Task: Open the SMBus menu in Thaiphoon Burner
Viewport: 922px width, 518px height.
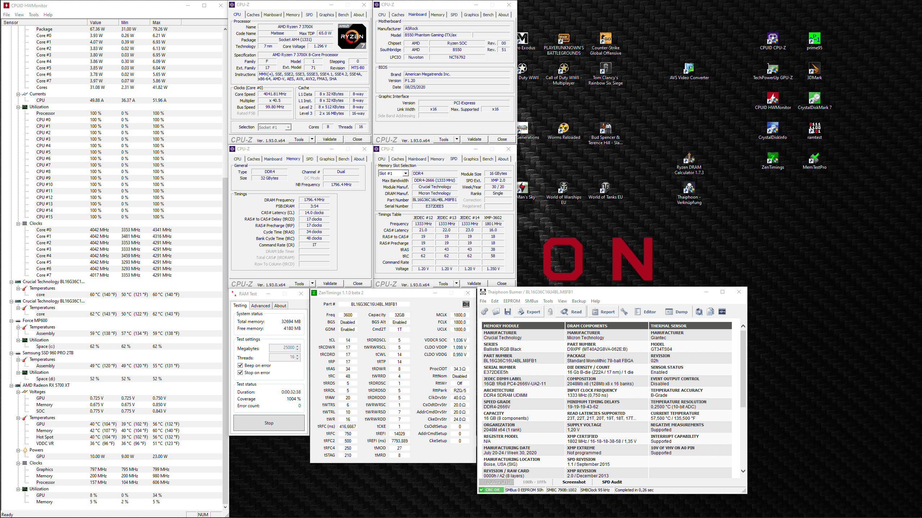Action: point(531,301)
